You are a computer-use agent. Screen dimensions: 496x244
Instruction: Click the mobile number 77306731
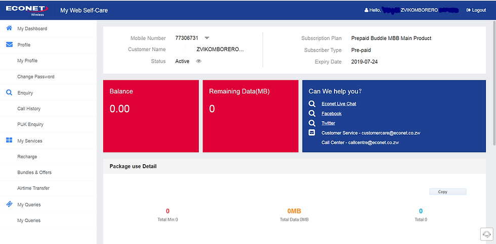(187, 38)
